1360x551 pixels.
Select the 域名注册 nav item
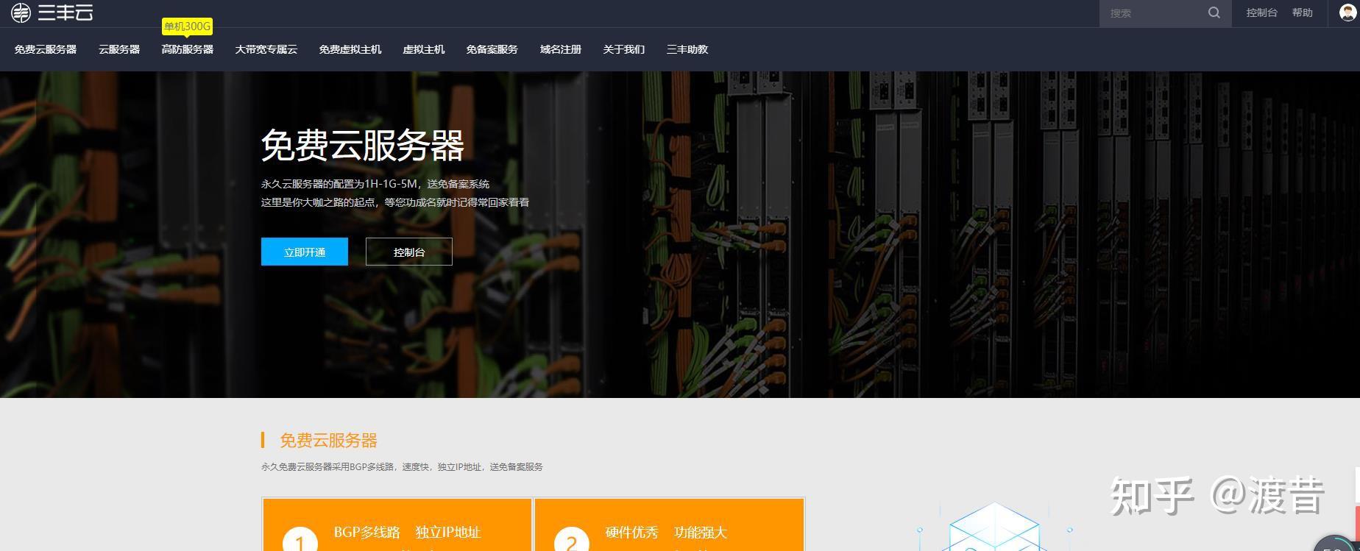[x=561, y=49]
